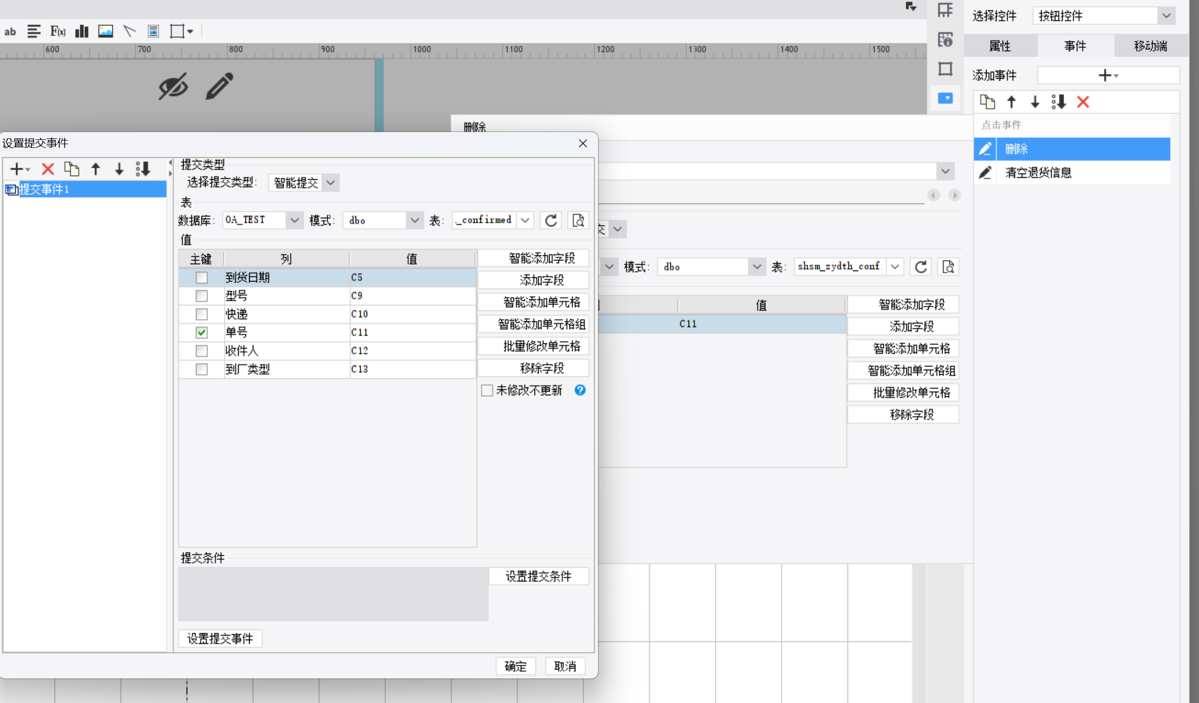The height and width of the screenshot is (703, 1199).
Task: Click 智能添加单元格 button in dialog
Action: point(533,302)
